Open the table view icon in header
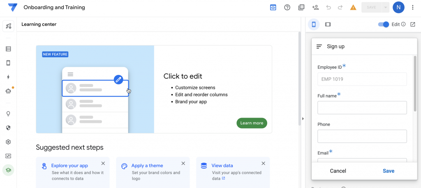421x188 pixels. (x=301, y=7)
